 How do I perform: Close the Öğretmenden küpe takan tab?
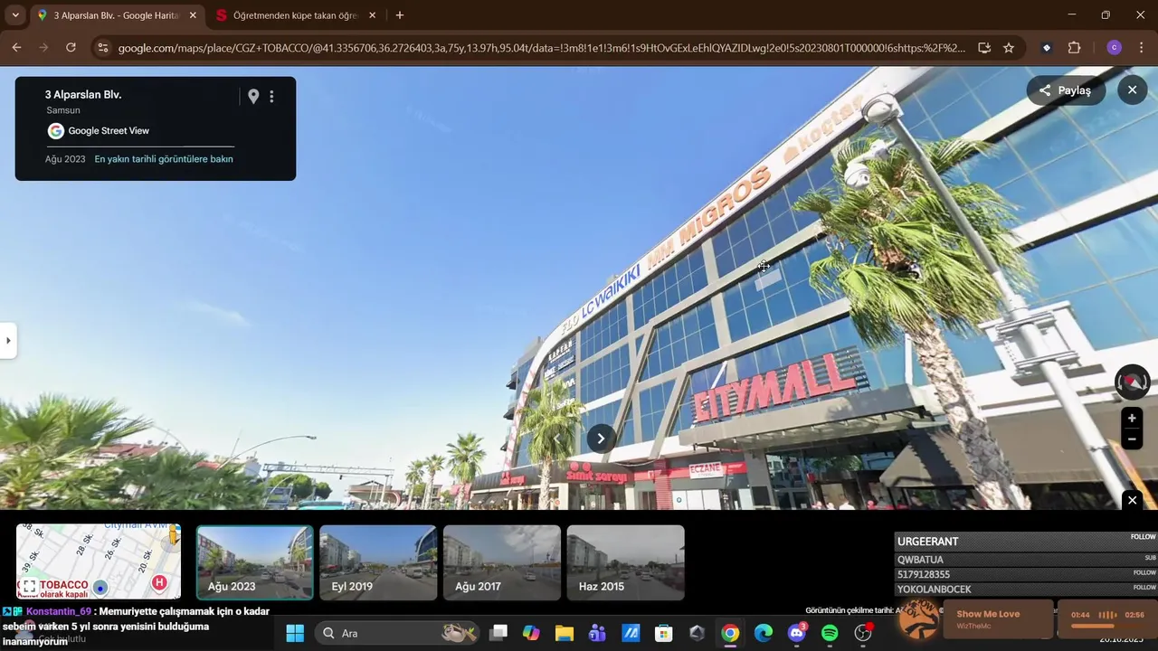pyautogui.click(x=372, y=15)
